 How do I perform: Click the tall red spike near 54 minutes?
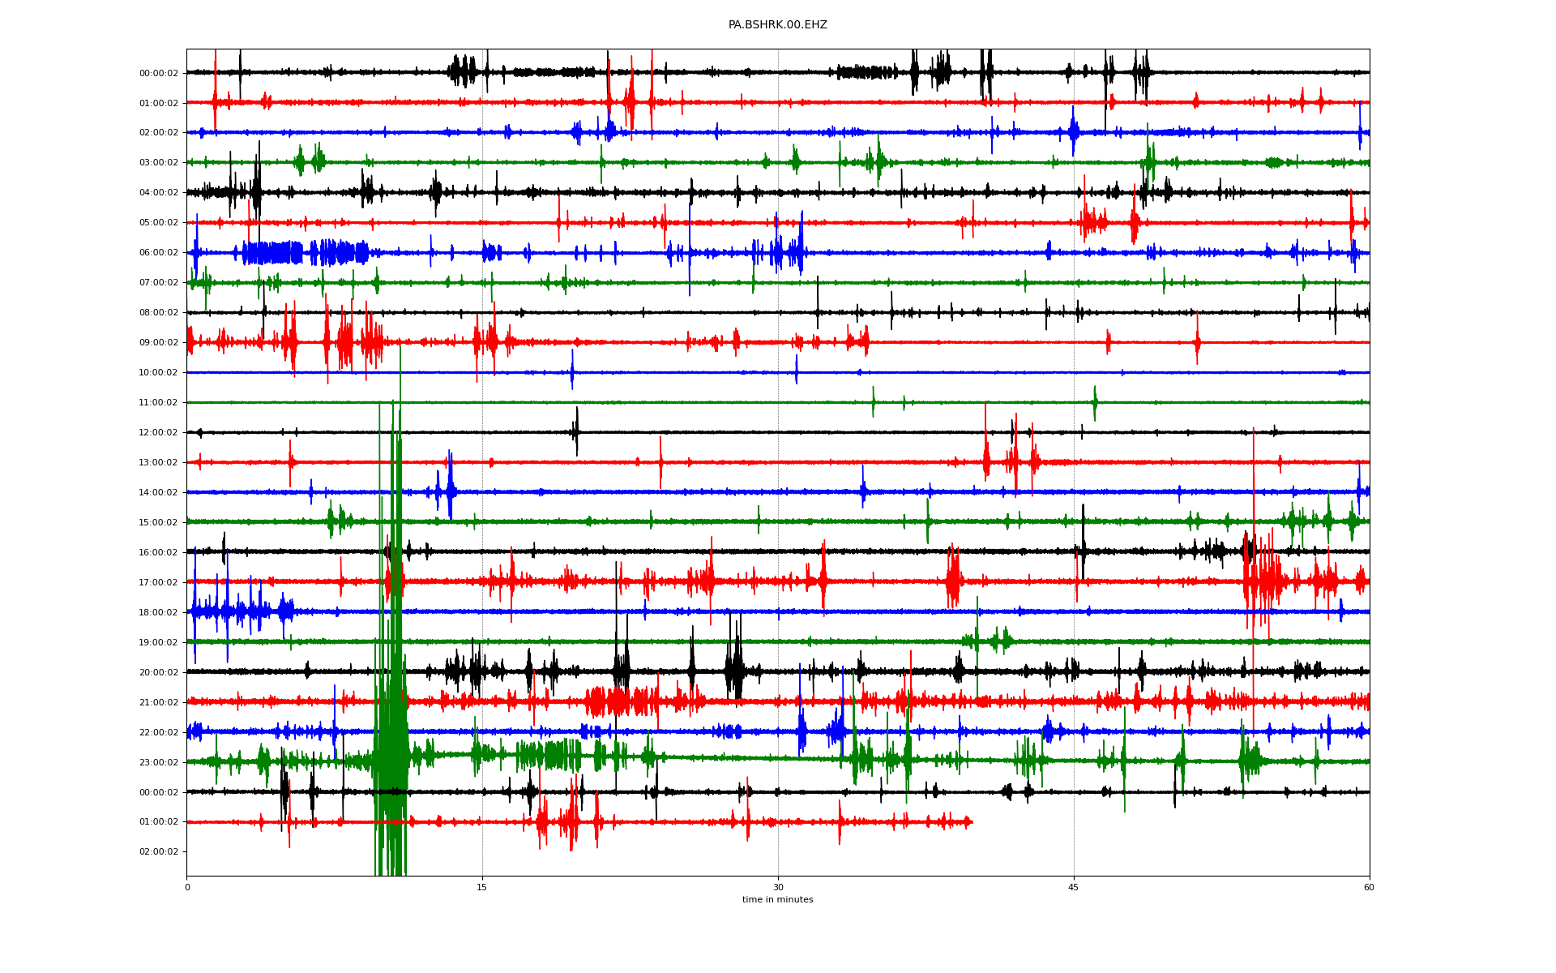(x=1254, y=568)
